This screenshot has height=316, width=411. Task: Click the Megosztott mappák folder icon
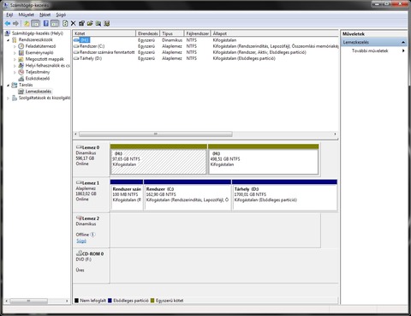click(x=21, y=59)
